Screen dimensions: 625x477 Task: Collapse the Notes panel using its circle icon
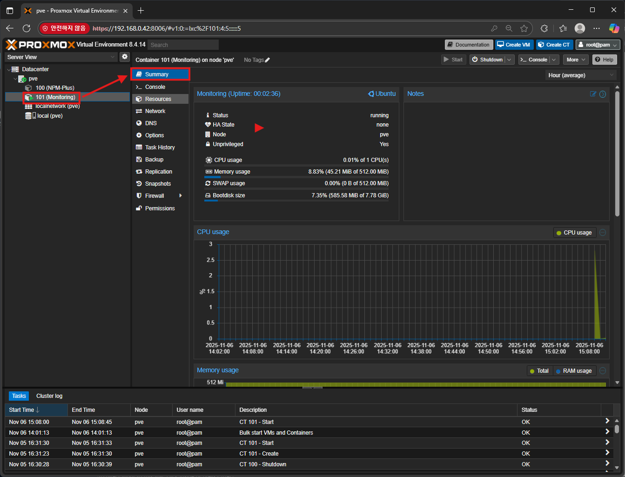[x=603, y=94]
